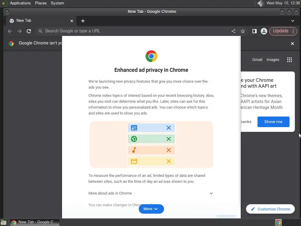Remove the orange music topic with its X

click(x=168, y=150)
